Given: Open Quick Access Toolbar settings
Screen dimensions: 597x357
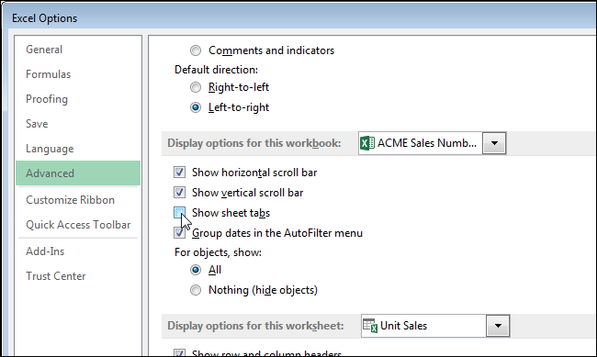Looking at the screenshot, I should 78,225.
